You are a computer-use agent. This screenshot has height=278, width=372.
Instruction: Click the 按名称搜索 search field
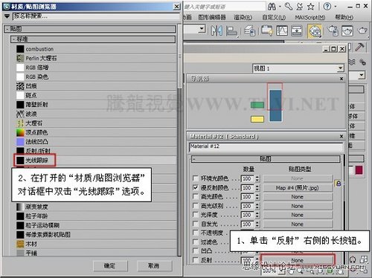[x=96, y=16]
